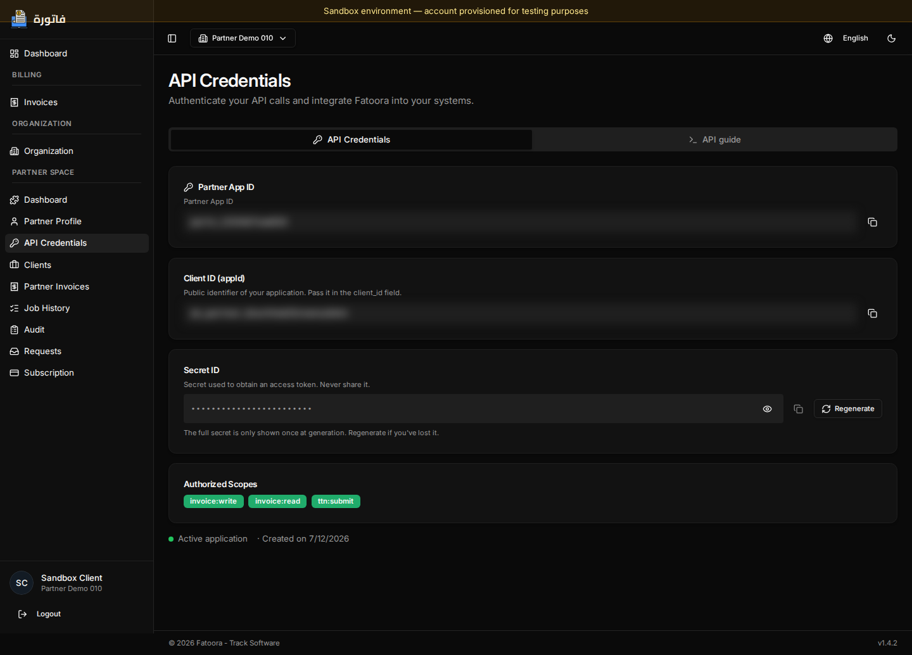Image resolution: width=912 pixels, height=655 pixels.
Task: Open Partner Profile in sidebar
Action: (x=77, y=221)
